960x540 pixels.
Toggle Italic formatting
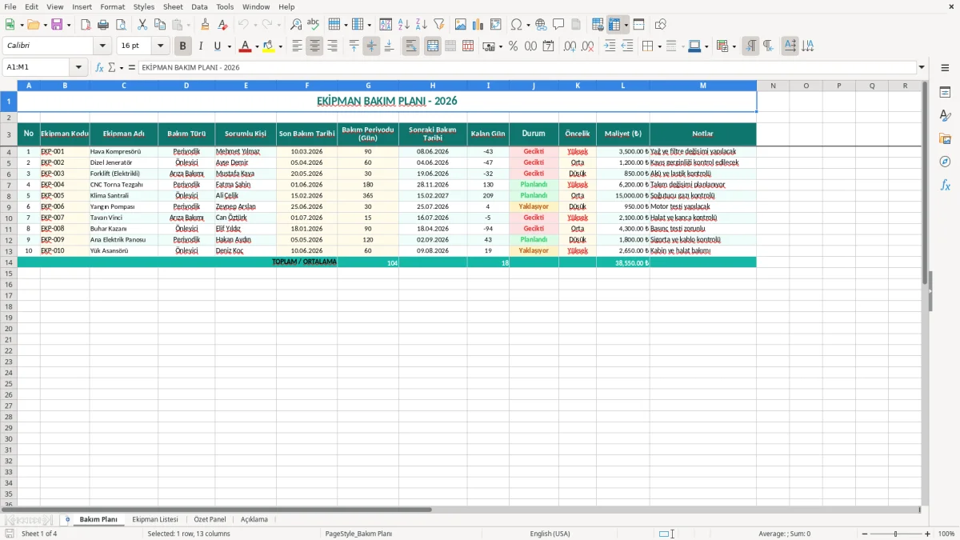click(201, 46)
